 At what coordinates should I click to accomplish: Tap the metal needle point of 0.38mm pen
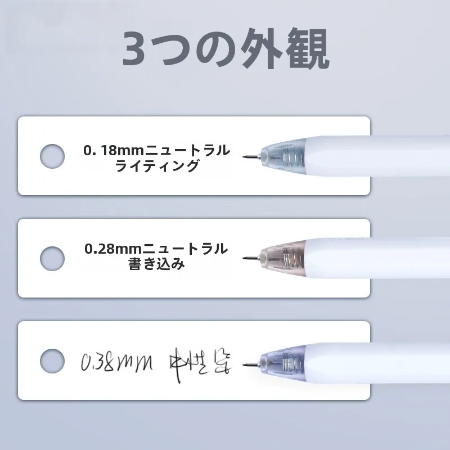tap(251, 365)
